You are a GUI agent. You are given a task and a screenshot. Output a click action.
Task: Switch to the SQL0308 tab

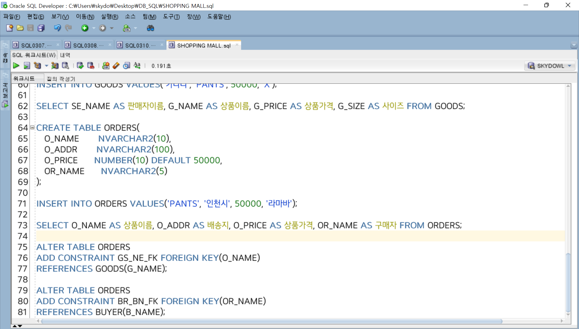85,45
